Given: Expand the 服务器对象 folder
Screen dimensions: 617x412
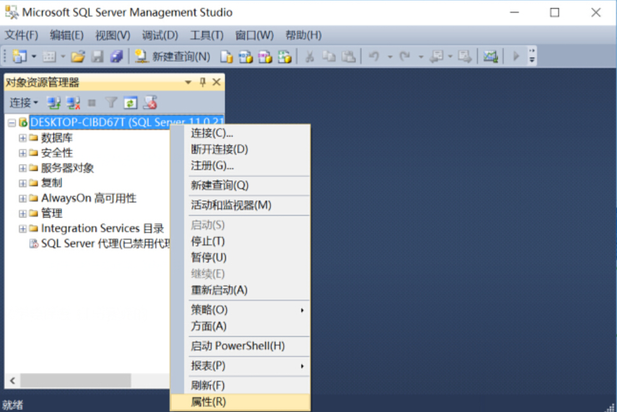Looking at the screenshot, I should [x=22, y=168].
